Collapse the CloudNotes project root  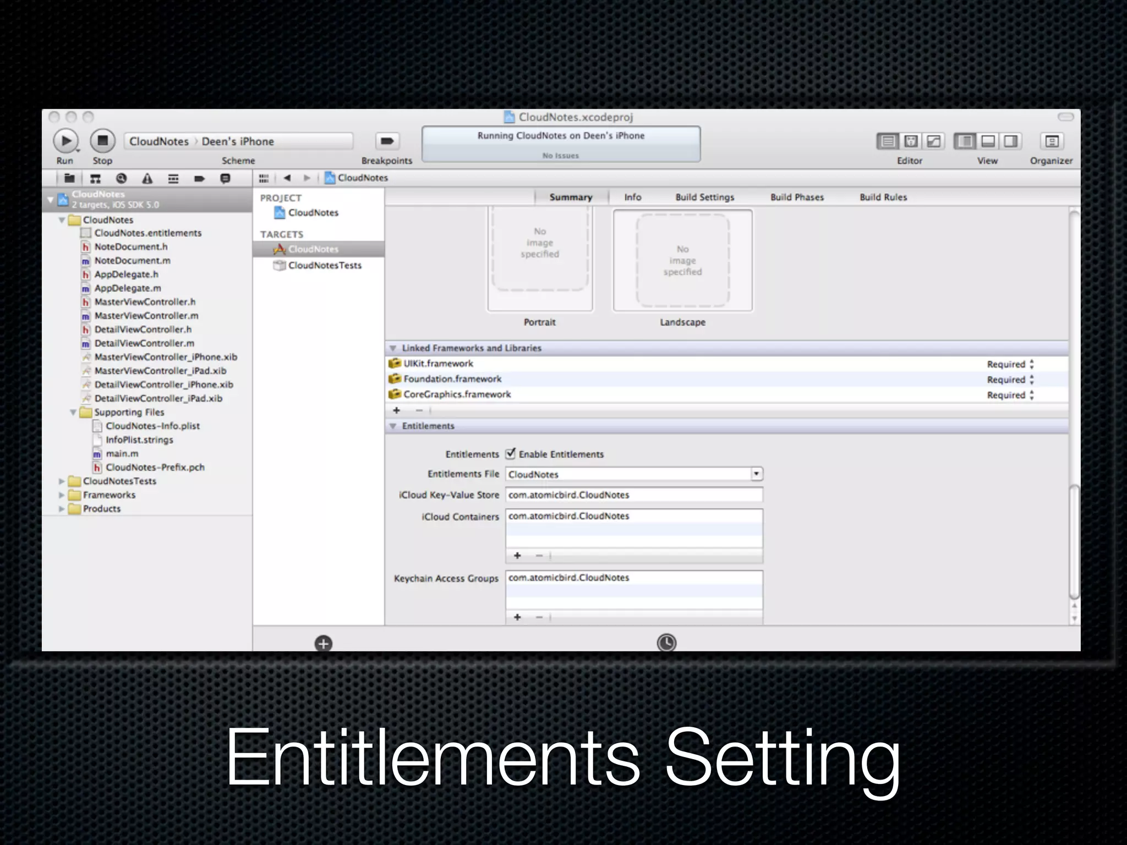pyautogui.click(x=50, y=199)
